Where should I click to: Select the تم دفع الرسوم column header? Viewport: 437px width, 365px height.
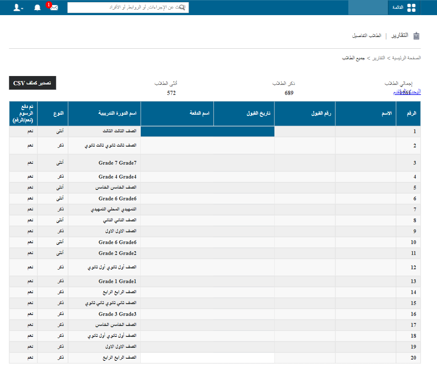[23, 114]
